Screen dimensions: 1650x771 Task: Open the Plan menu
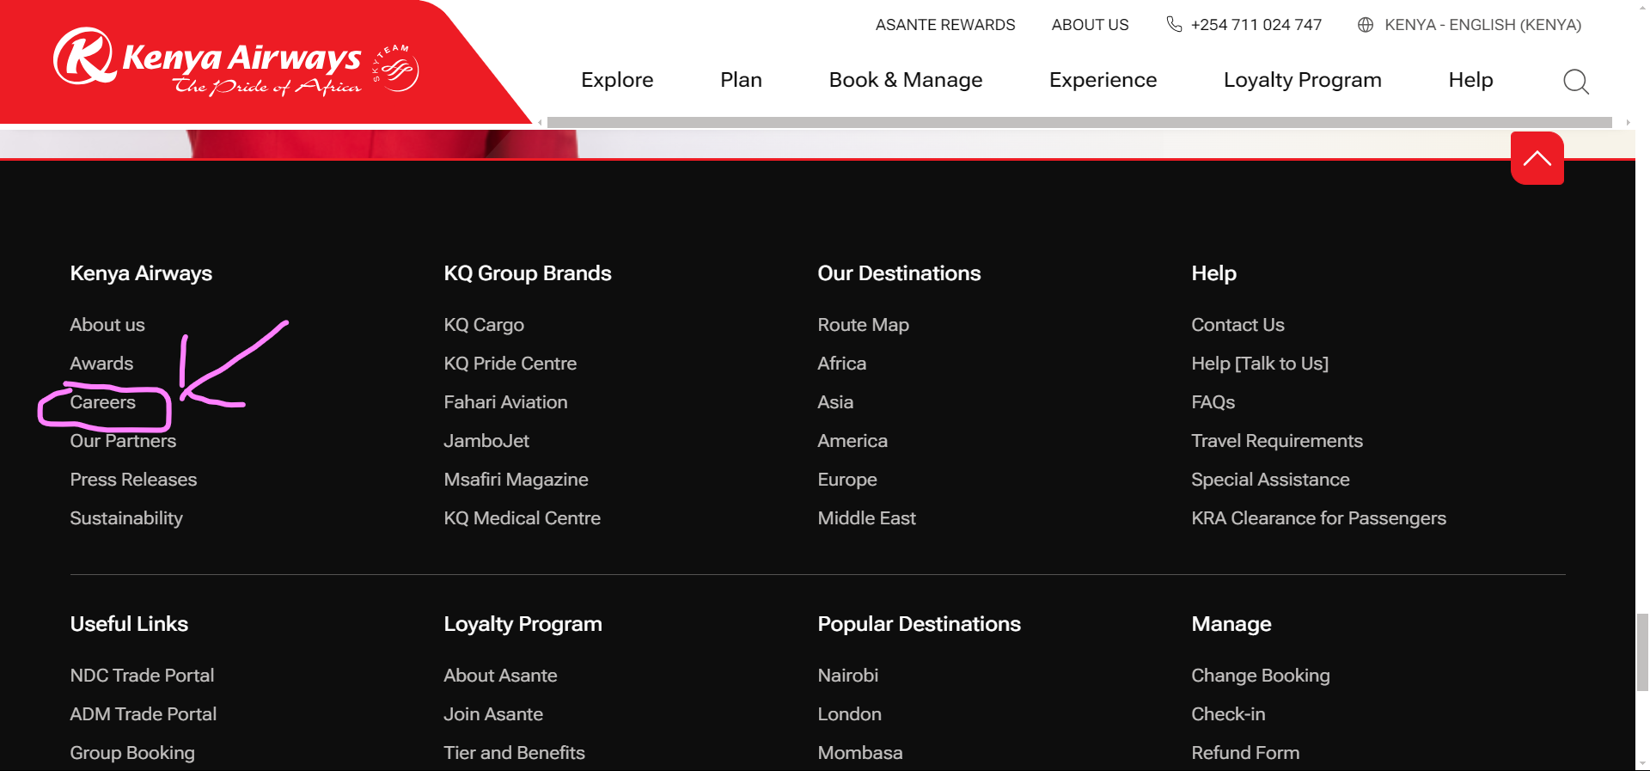741,80
